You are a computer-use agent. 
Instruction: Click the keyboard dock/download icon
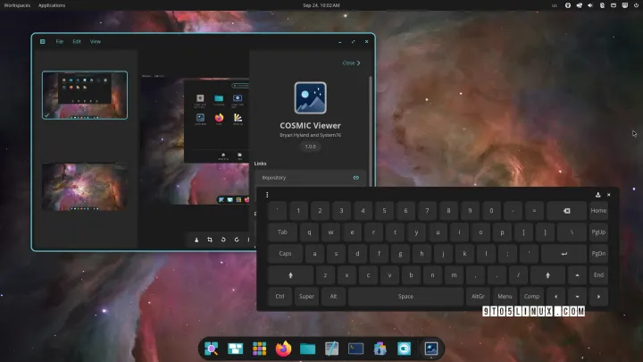point(597,195)
